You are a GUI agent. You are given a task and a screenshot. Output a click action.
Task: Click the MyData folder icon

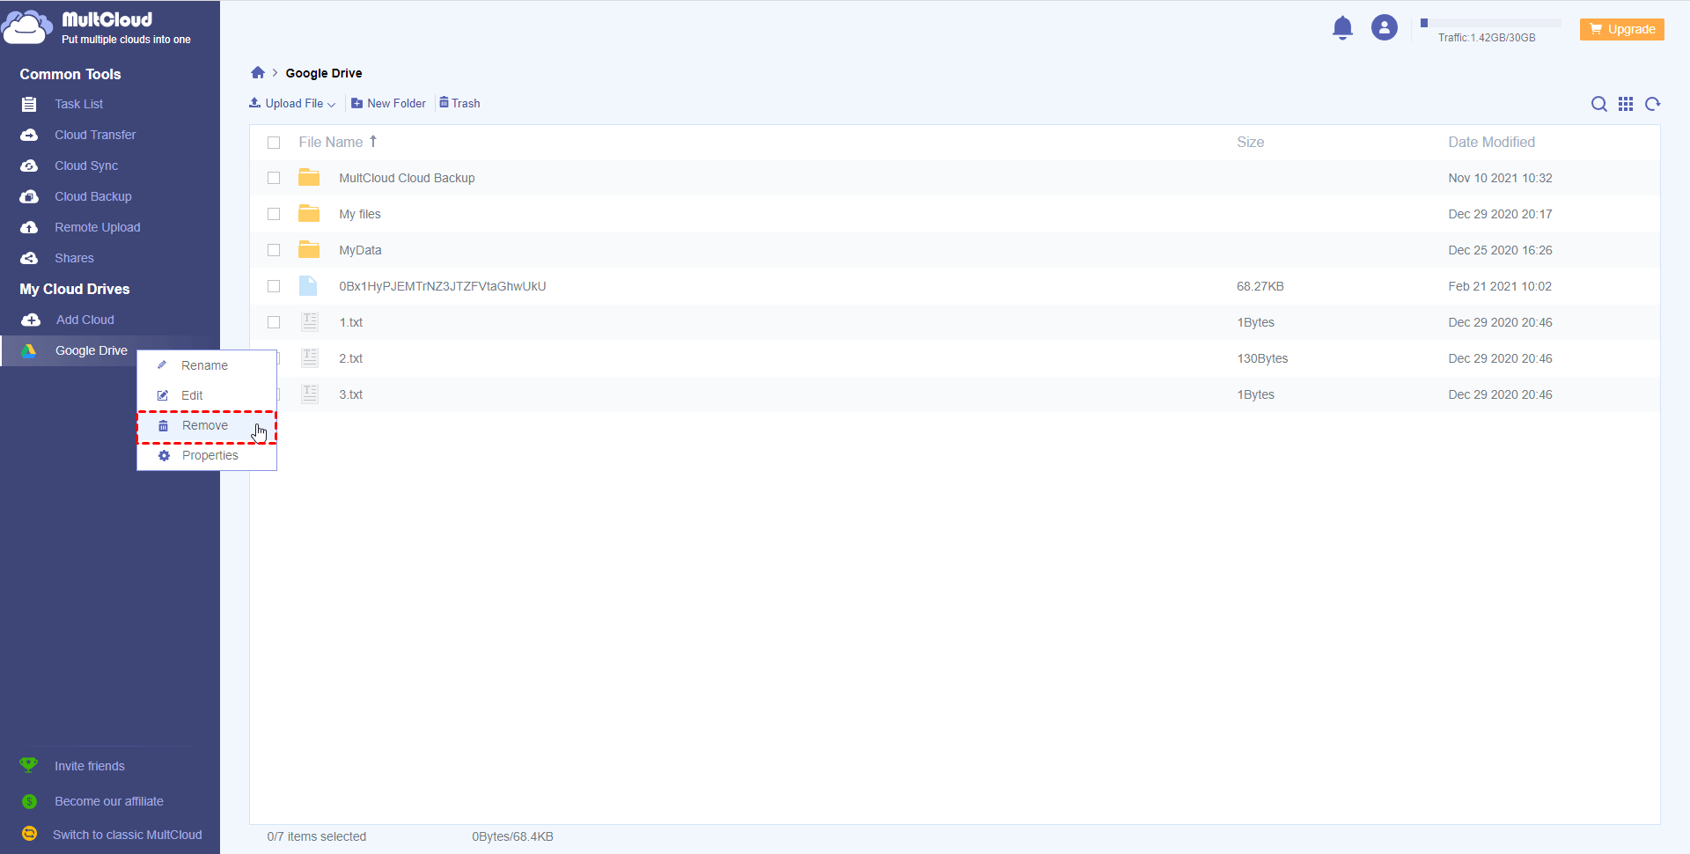[x=309, y=249]
